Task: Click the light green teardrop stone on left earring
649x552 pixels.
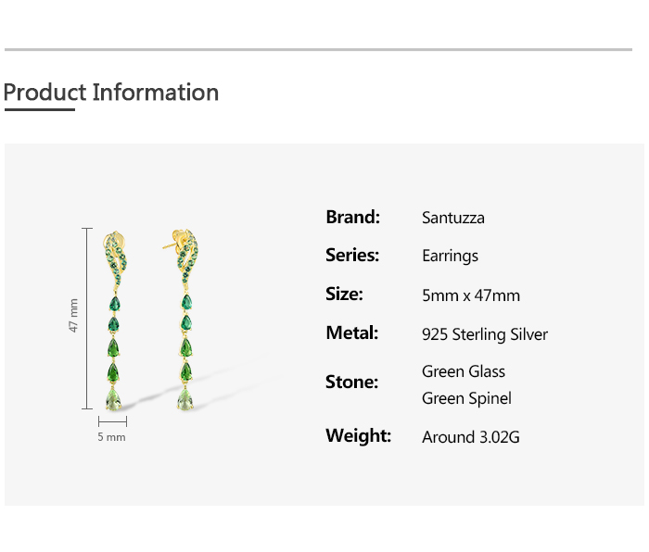Action: (x=113, y=399)
